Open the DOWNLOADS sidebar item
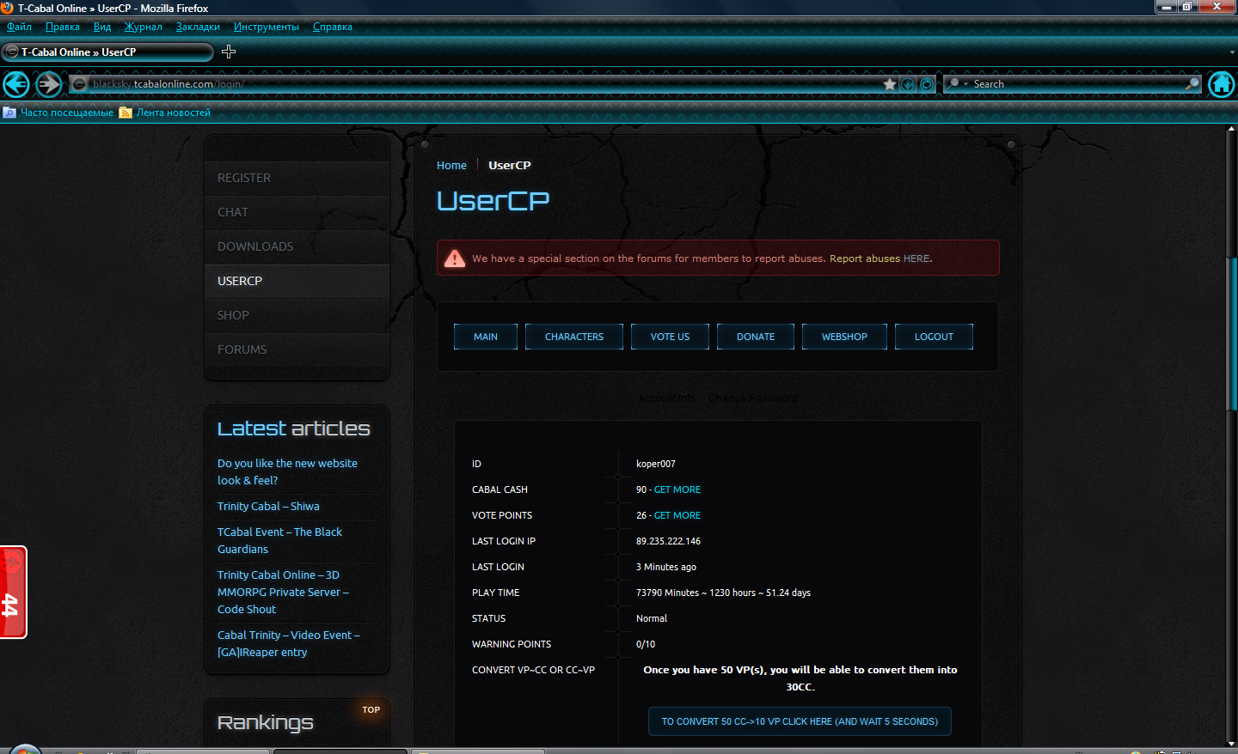The height and width of the screenshot is (754, 1238). point(297,246)
